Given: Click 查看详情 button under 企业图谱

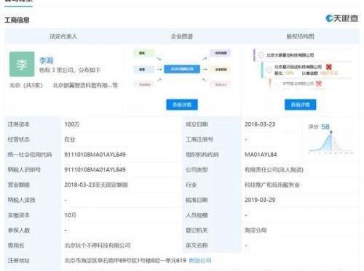Looking at the screenshot, I should coord(182,105).
